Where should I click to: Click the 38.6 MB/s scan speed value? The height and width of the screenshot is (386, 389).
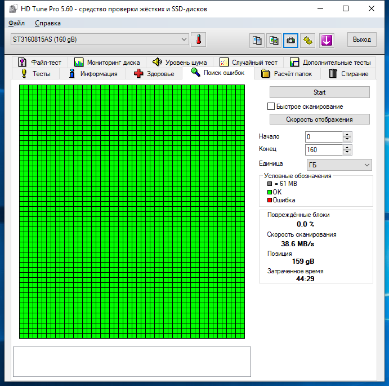[297, 244]
